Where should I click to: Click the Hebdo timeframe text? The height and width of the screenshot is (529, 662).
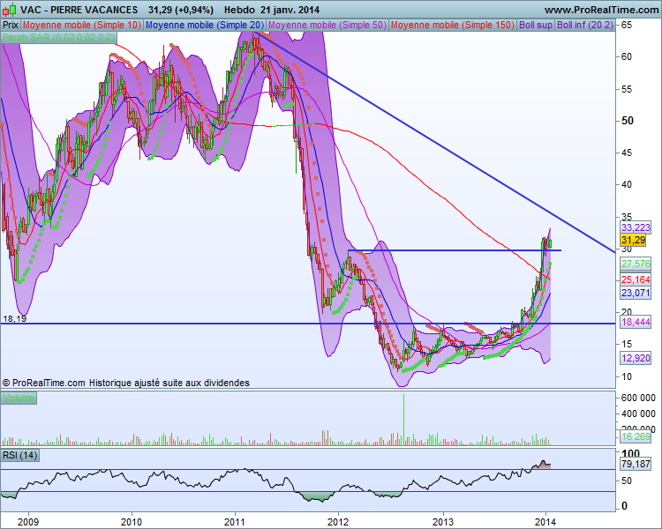(x=239, y=10)
